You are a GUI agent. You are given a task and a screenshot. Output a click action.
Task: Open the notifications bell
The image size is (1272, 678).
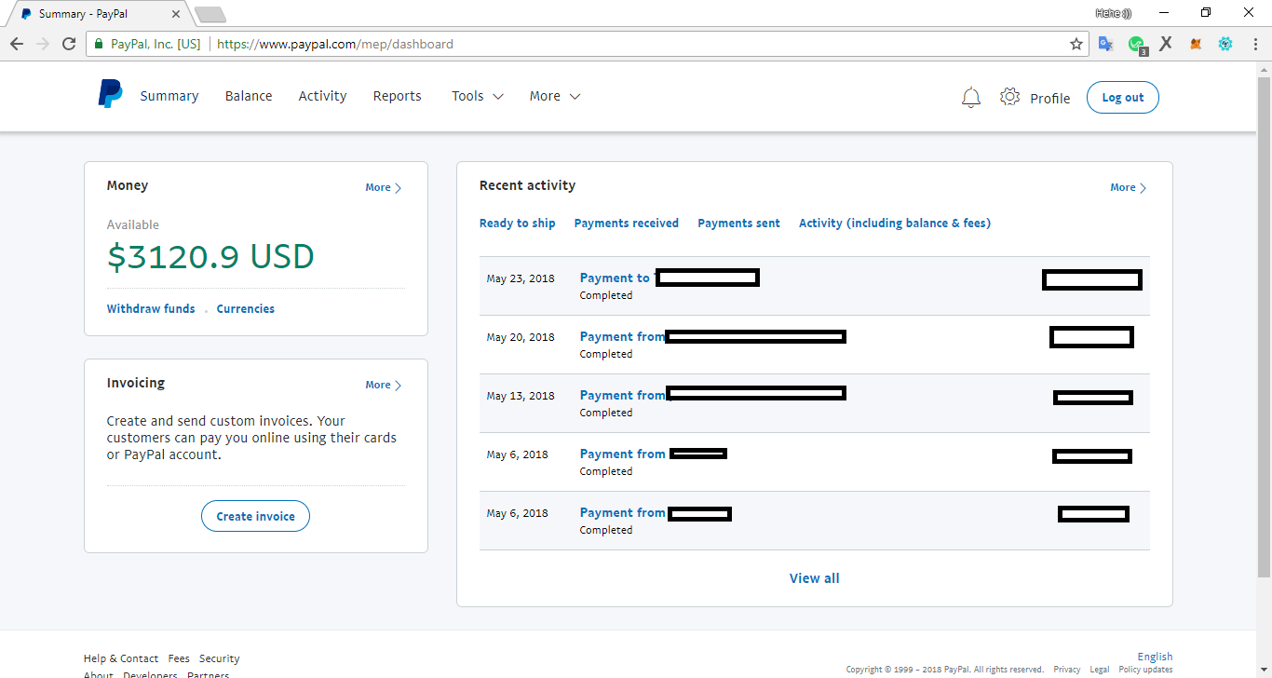pyautogui.click(x=971, y=97)
